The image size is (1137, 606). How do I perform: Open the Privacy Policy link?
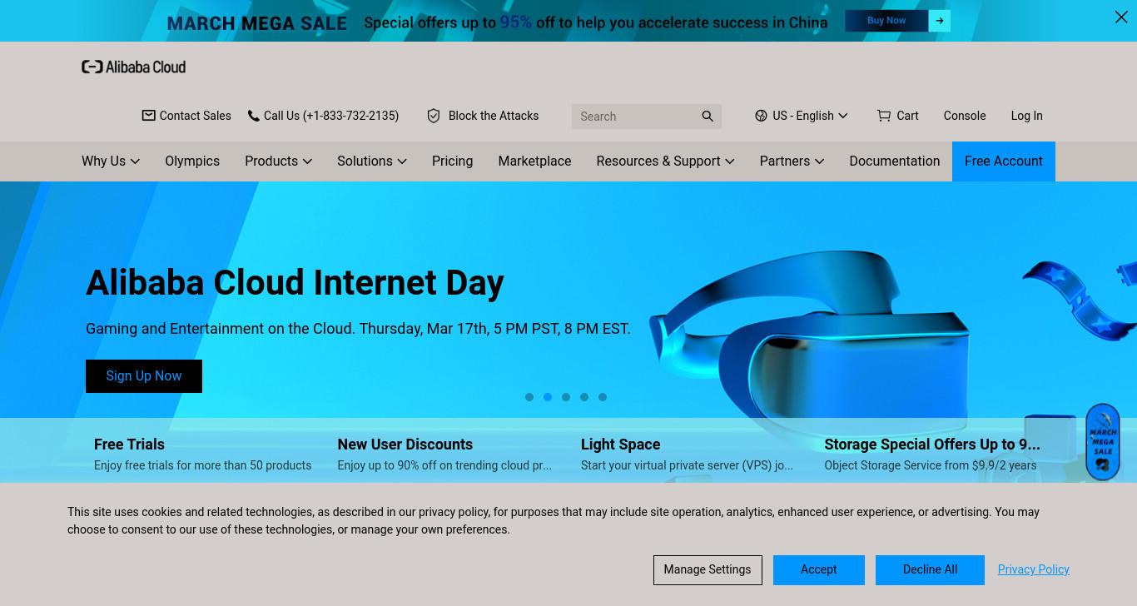(1033, 569)
